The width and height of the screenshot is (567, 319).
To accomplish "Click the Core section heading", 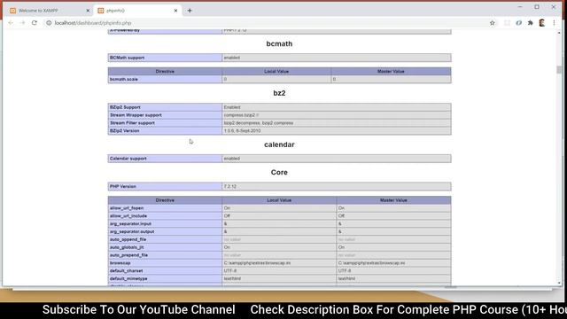I will tap(279, 172).
